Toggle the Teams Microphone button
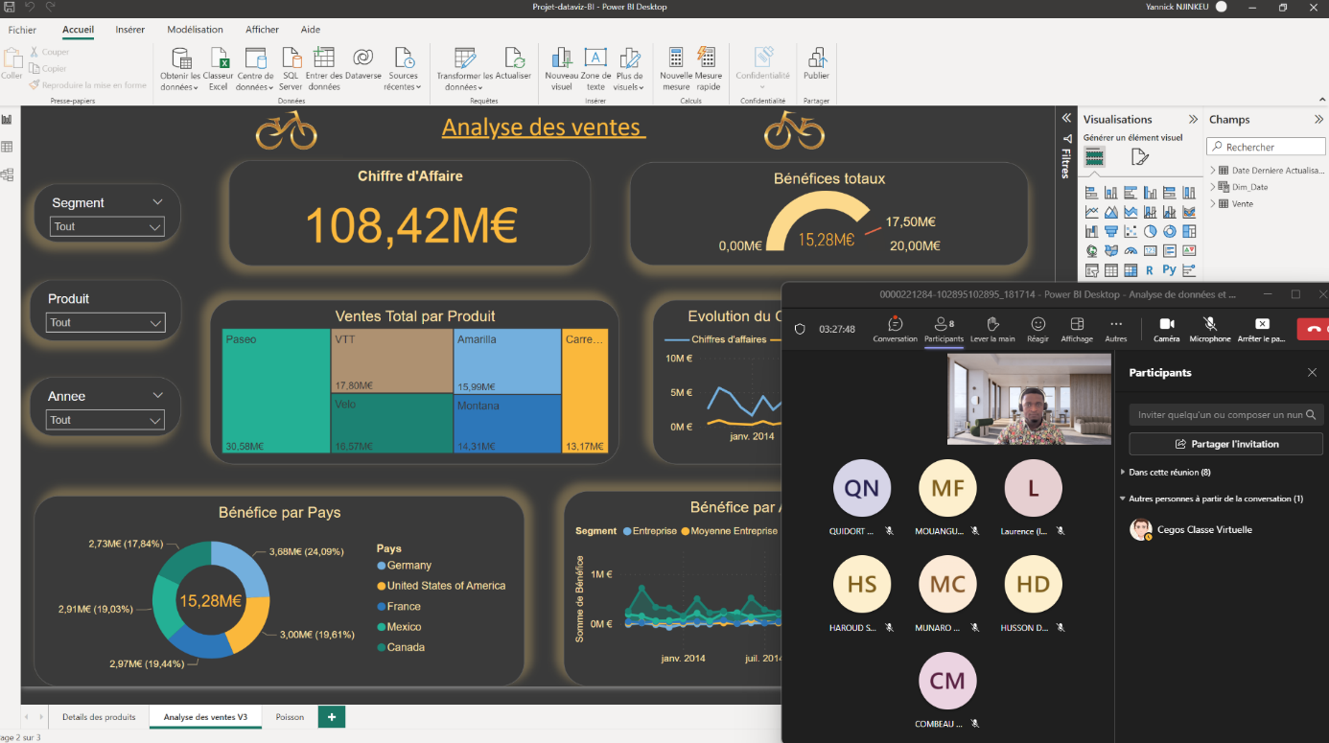Viewport: 1329px width, 743px height. pyautogui.click(x=1210, y=324)
